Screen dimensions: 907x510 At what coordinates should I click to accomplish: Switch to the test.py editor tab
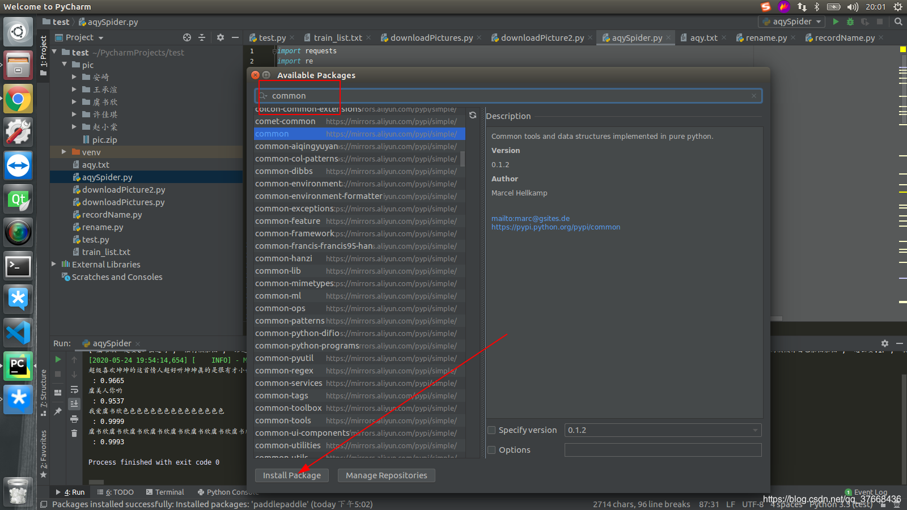click(x=272, y=38)
